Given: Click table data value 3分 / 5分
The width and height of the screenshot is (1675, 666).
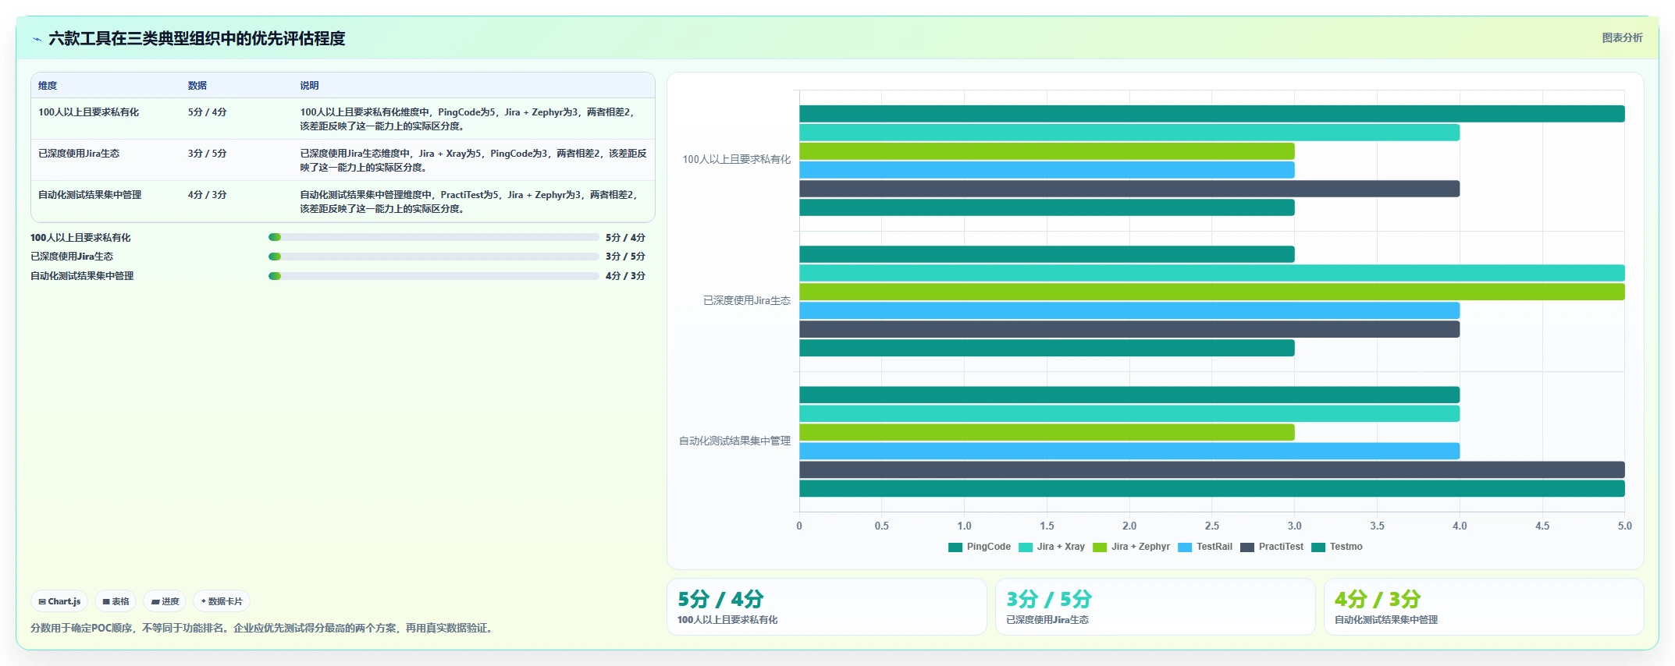Looking at the screenshot, I should [x=207, y=154].
